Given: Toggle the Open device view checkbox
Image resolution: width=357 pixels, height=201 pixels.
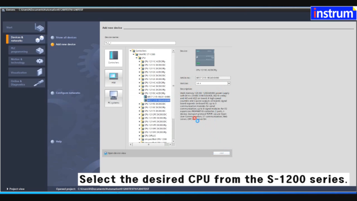Looking at the screenshot, I should pyautogui.click(x=106, y=153).
